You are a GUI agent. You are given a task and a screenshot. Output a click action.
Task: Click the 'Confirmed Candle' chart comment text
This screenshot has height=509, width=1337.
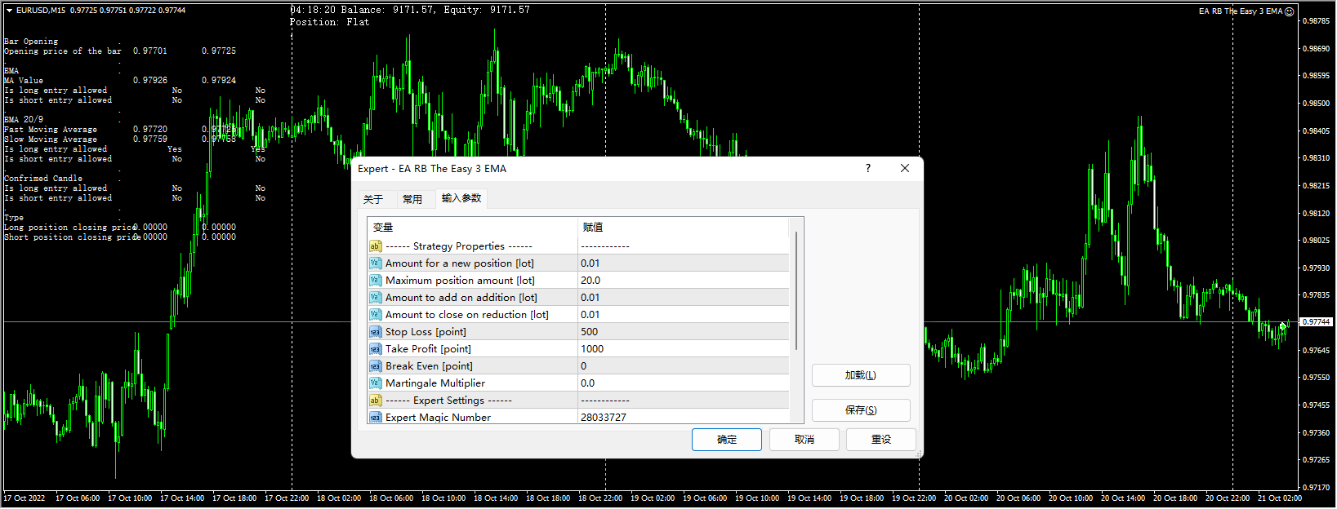43,179
